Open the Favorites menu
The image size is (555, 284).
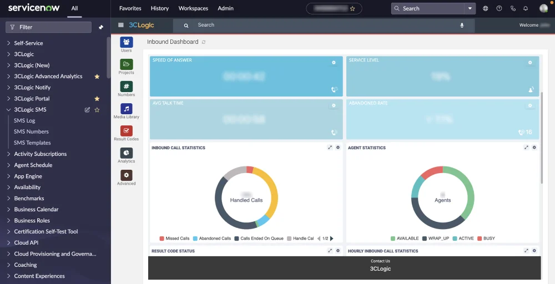point(130,8)
